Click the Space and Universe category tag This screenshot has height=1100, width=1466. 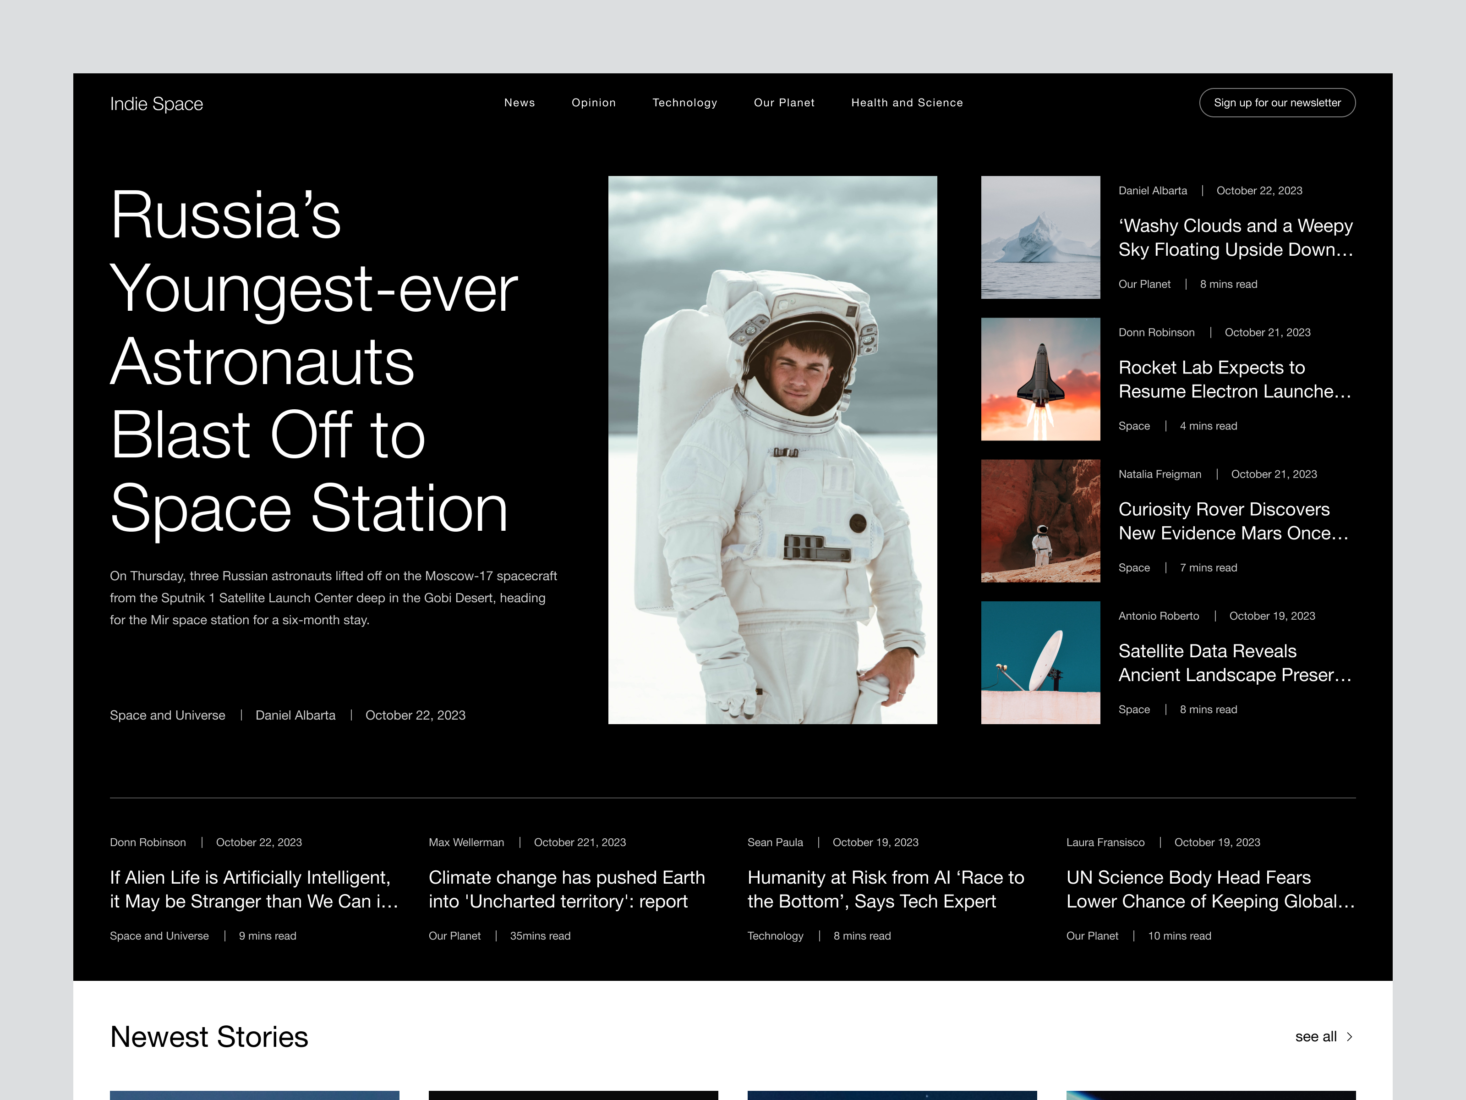coord(167,715)
